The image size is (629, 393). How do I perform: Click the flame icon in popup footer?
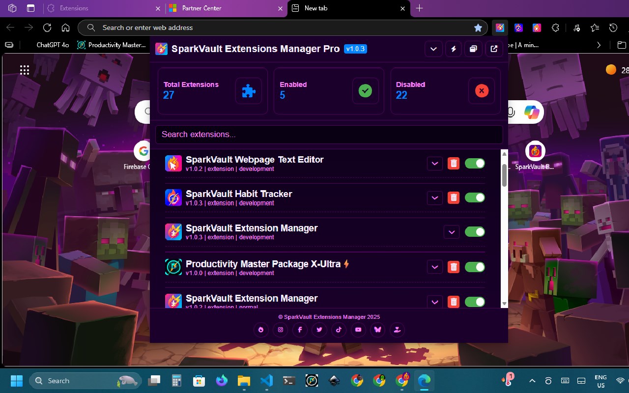click(261, 330)
